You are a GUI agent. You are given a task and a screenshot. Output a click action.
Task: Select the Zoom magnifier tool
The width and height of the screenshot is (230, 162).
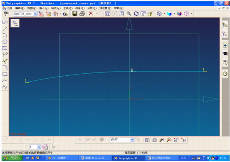[x=129, y=14]
